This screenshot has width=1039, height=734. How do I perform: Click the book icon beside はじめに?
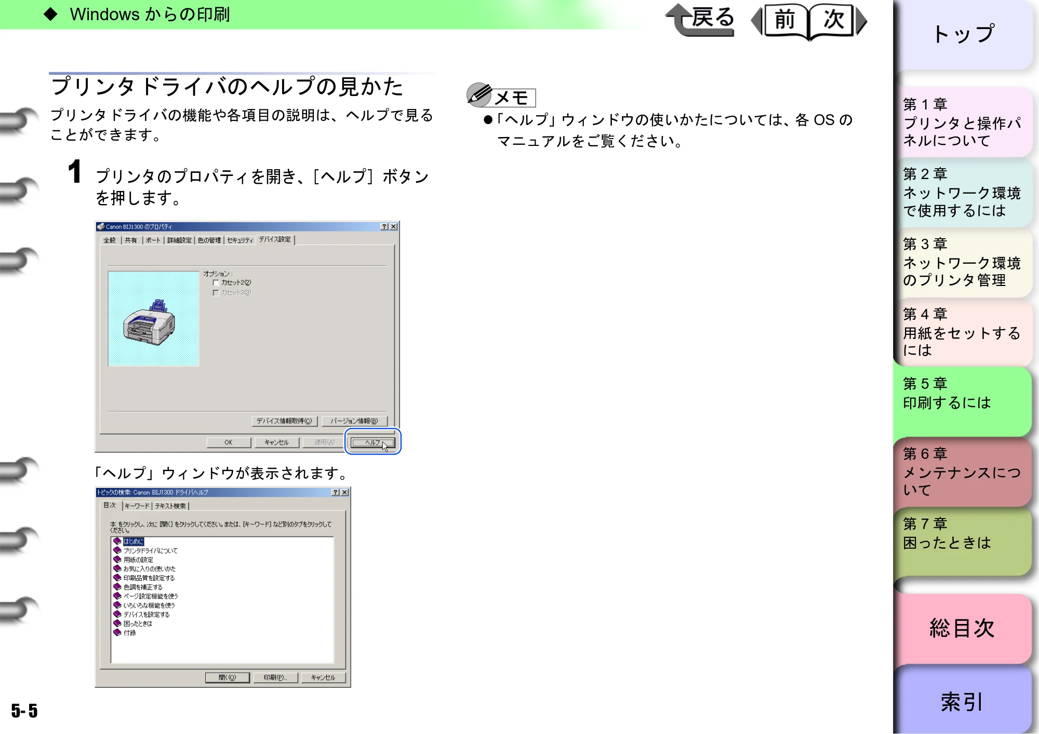pyautogui.click(x=117, y=541)
